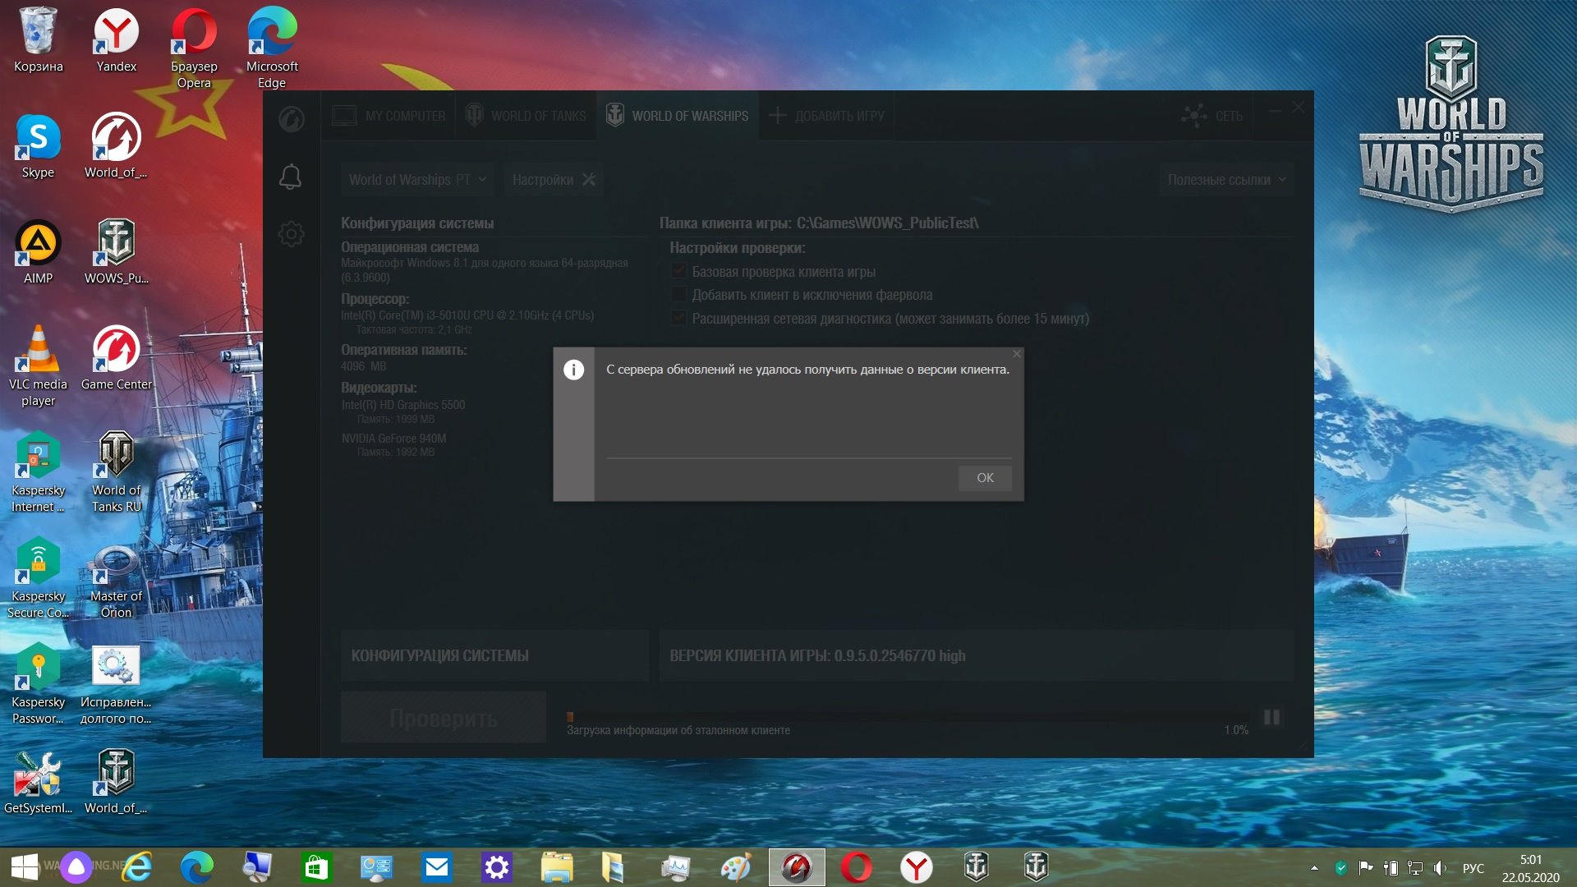This screenshot has height=887, width=1577.
Task: Open clock and date 22.05.2020
Action: [1530, 868]
